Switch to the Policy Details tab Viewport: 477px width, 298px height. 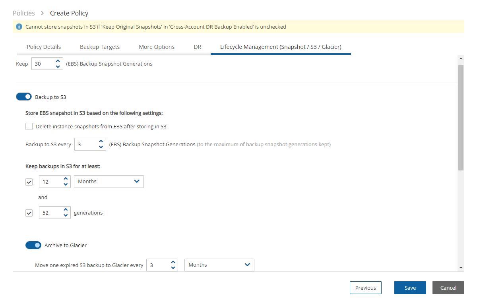pyautogui.click(x=44, y=47)
